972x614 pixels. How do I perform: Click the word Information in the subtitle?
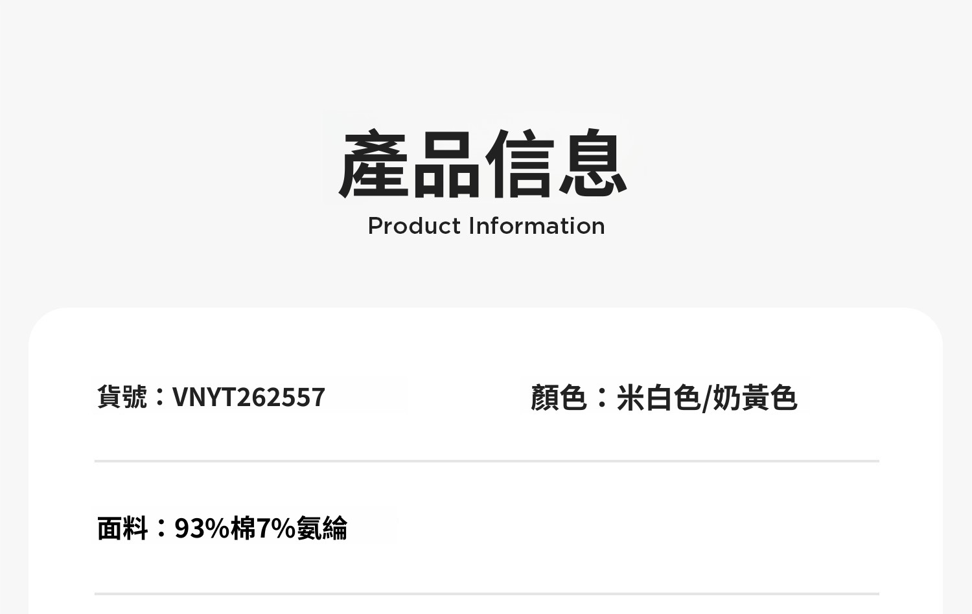click(537, 226)
